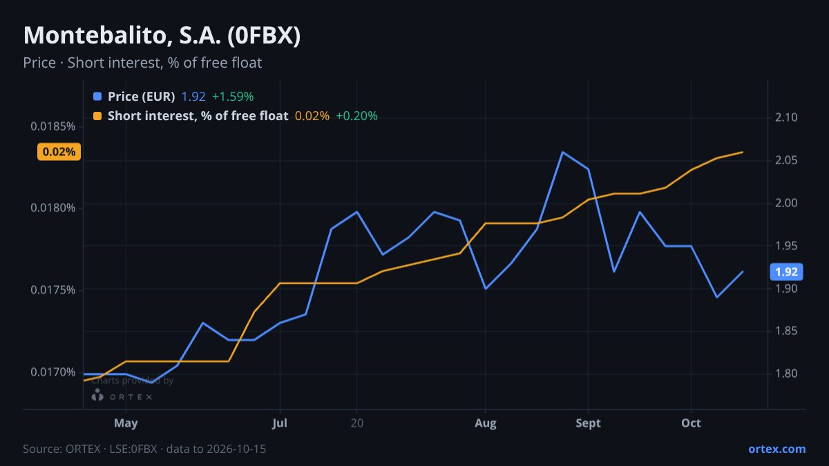Viewport: 829px width, 466px height.
Task: Click the 0.0175% left axis label
Action: tap(53, 290)
